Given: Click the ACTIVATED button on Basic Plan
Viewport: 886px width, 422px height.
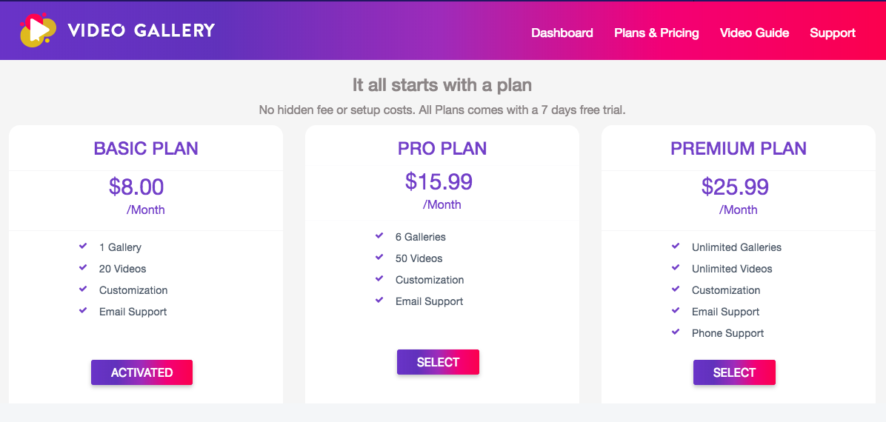Looking at the screenshot, I should coord(141,372).
